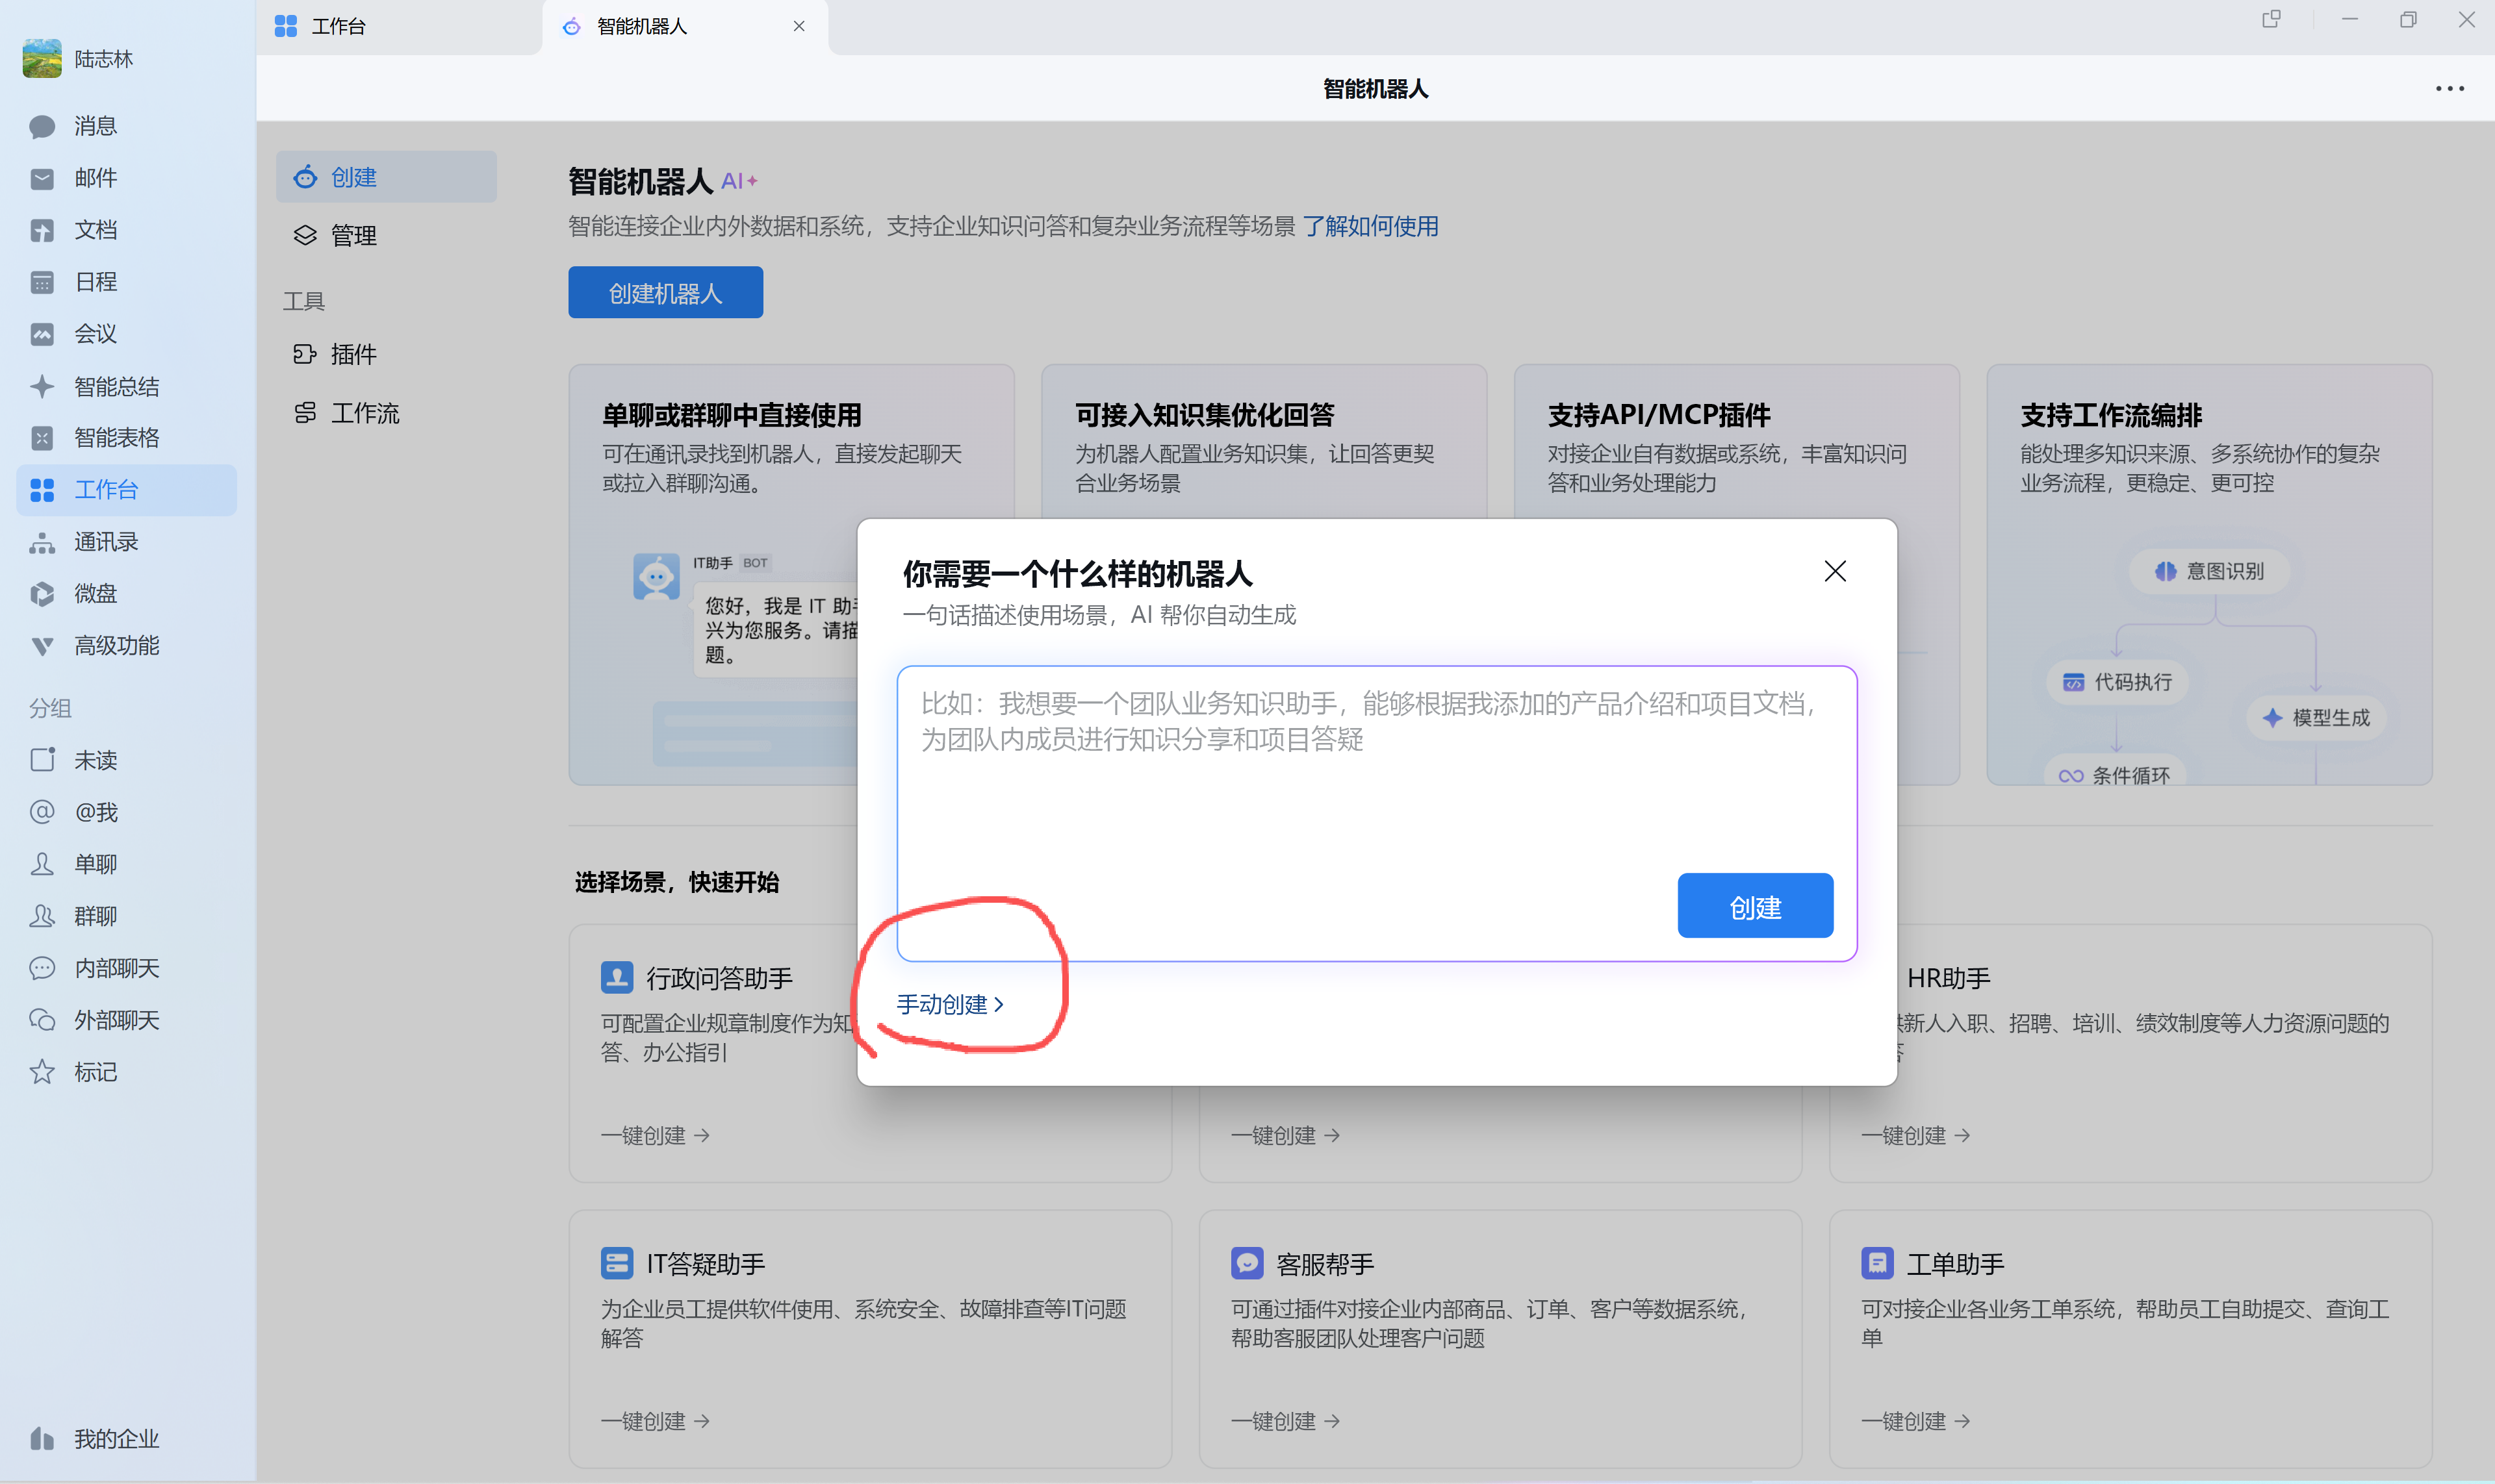Open the 会议 meetings section

click(126, 334)
